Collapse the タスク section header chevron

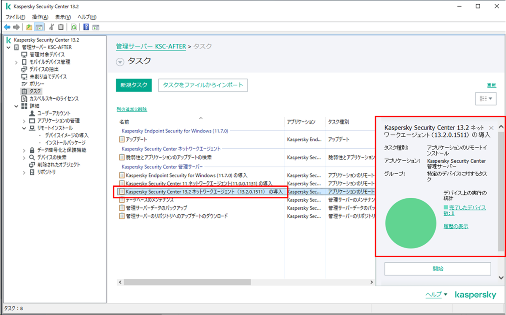pyautogui.click(x=120, y=62)
